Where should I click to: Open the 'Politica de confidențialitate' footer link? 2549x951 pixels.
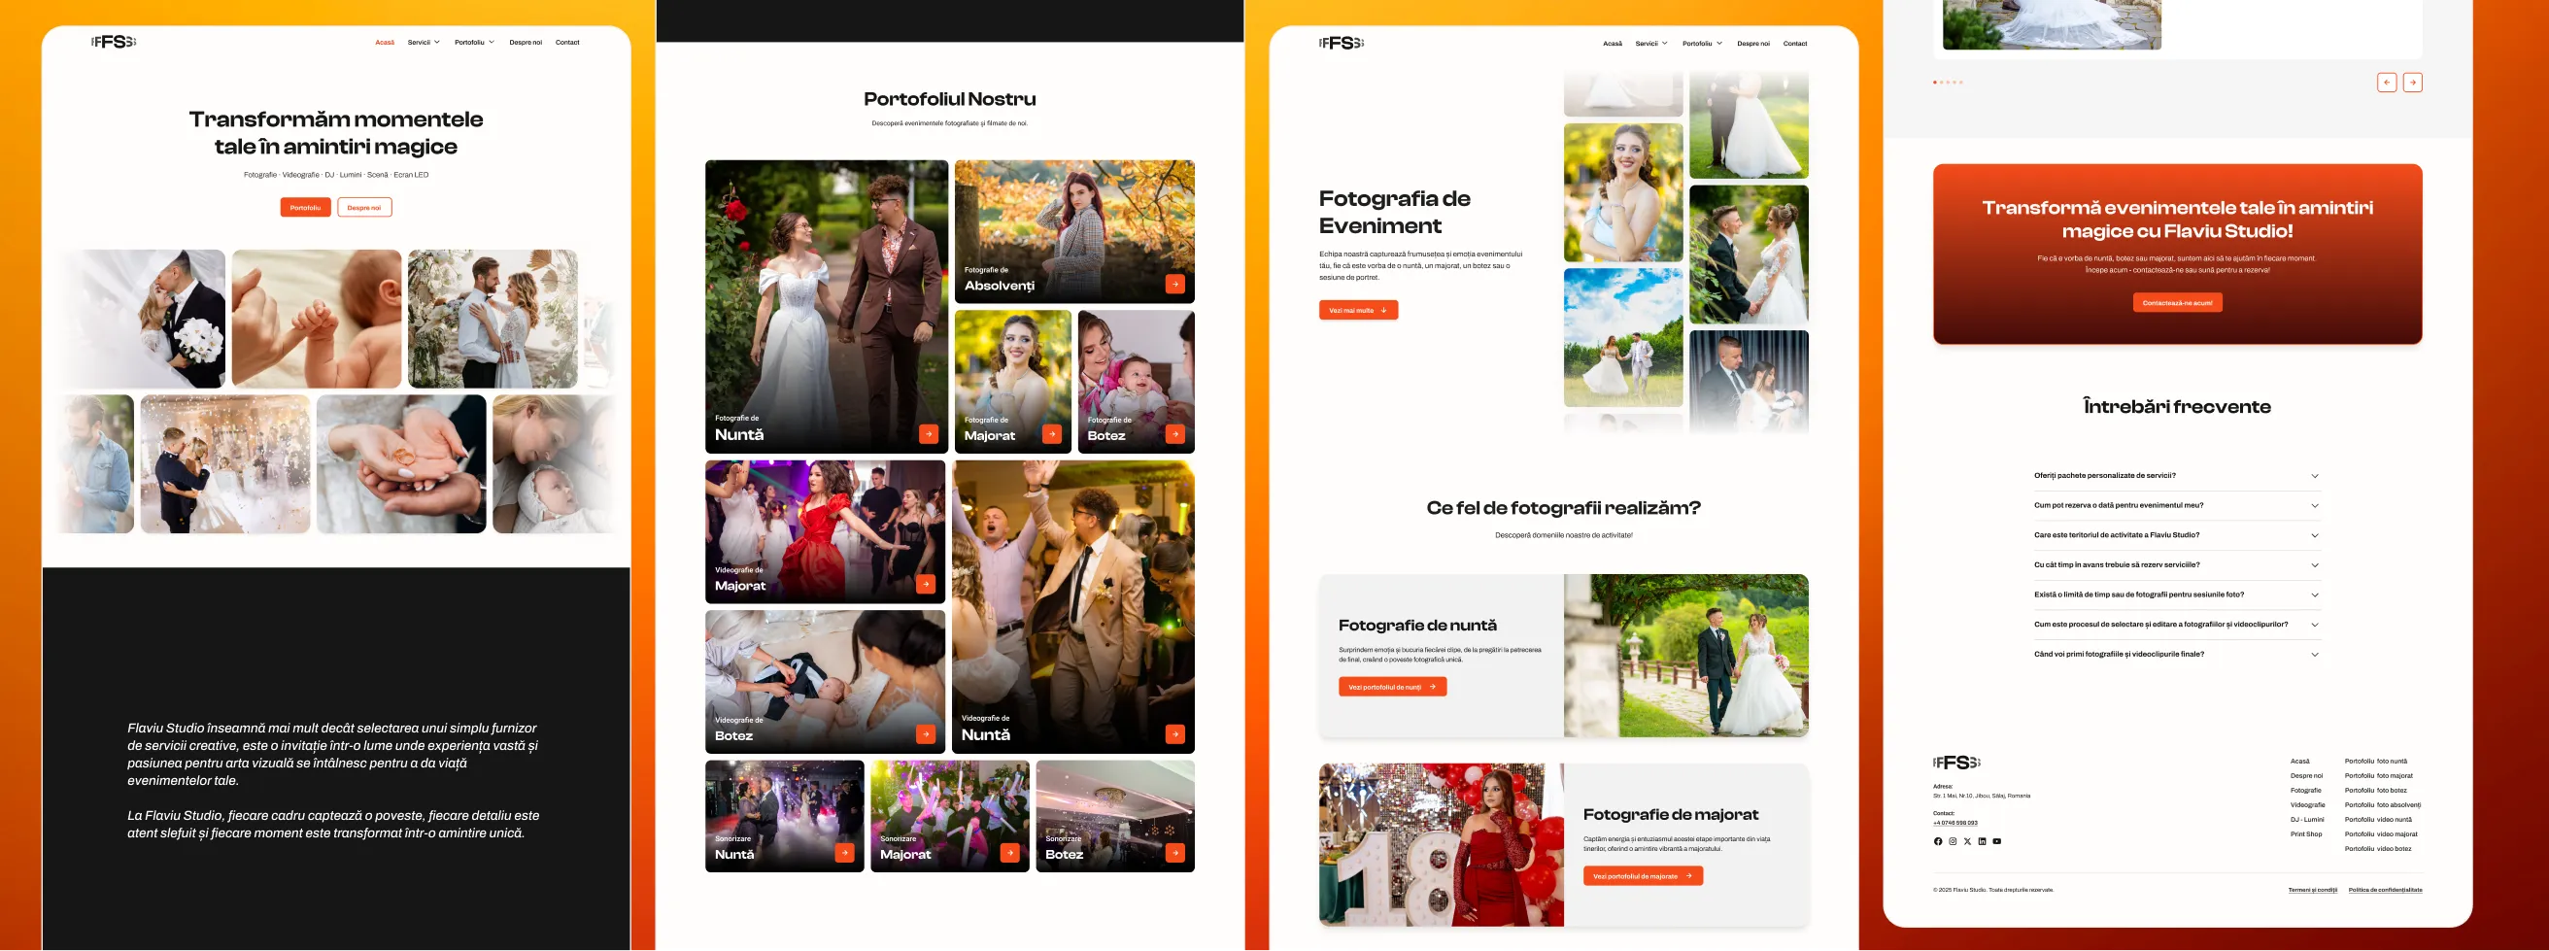coord(2385,890)
